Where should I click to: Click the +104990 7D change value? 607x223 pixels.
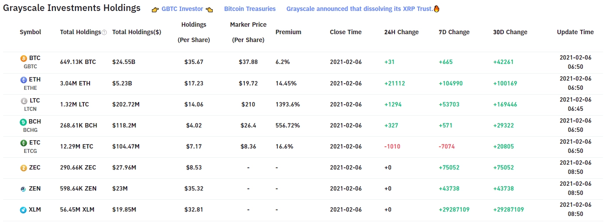coord(451,83)
